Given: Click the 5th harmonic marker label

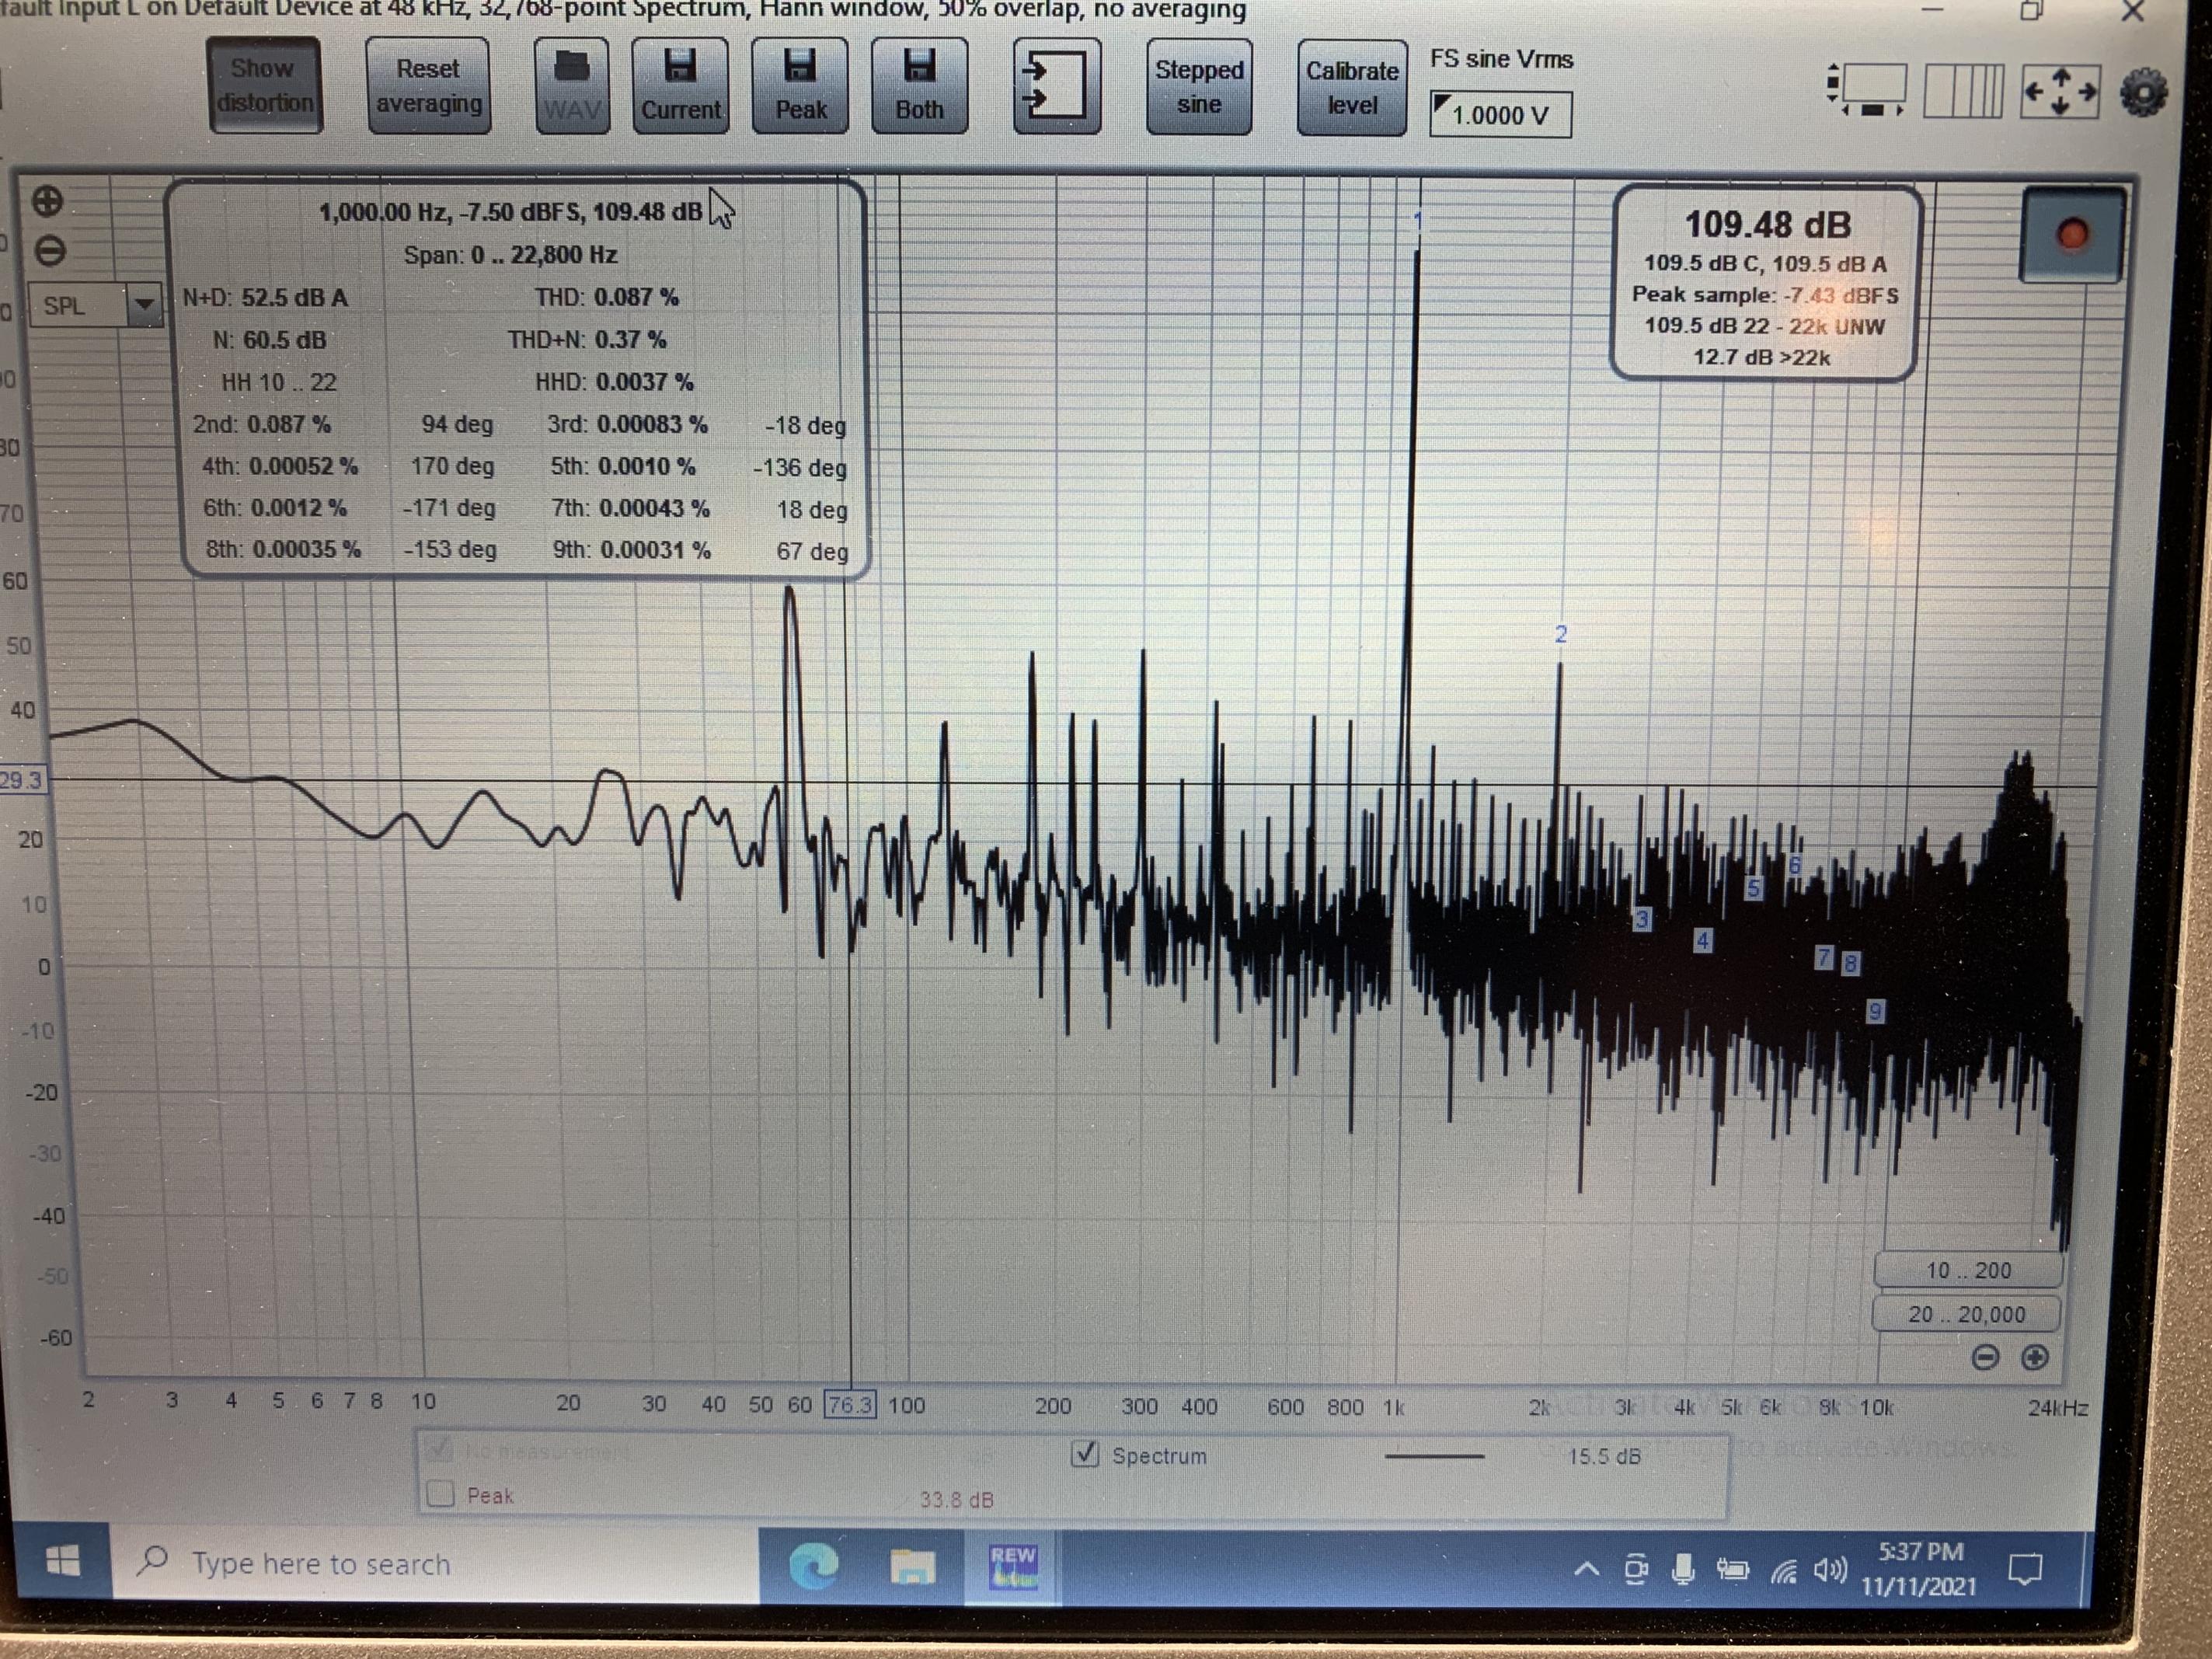Looking at the screenshot, I should (1753, 888).
